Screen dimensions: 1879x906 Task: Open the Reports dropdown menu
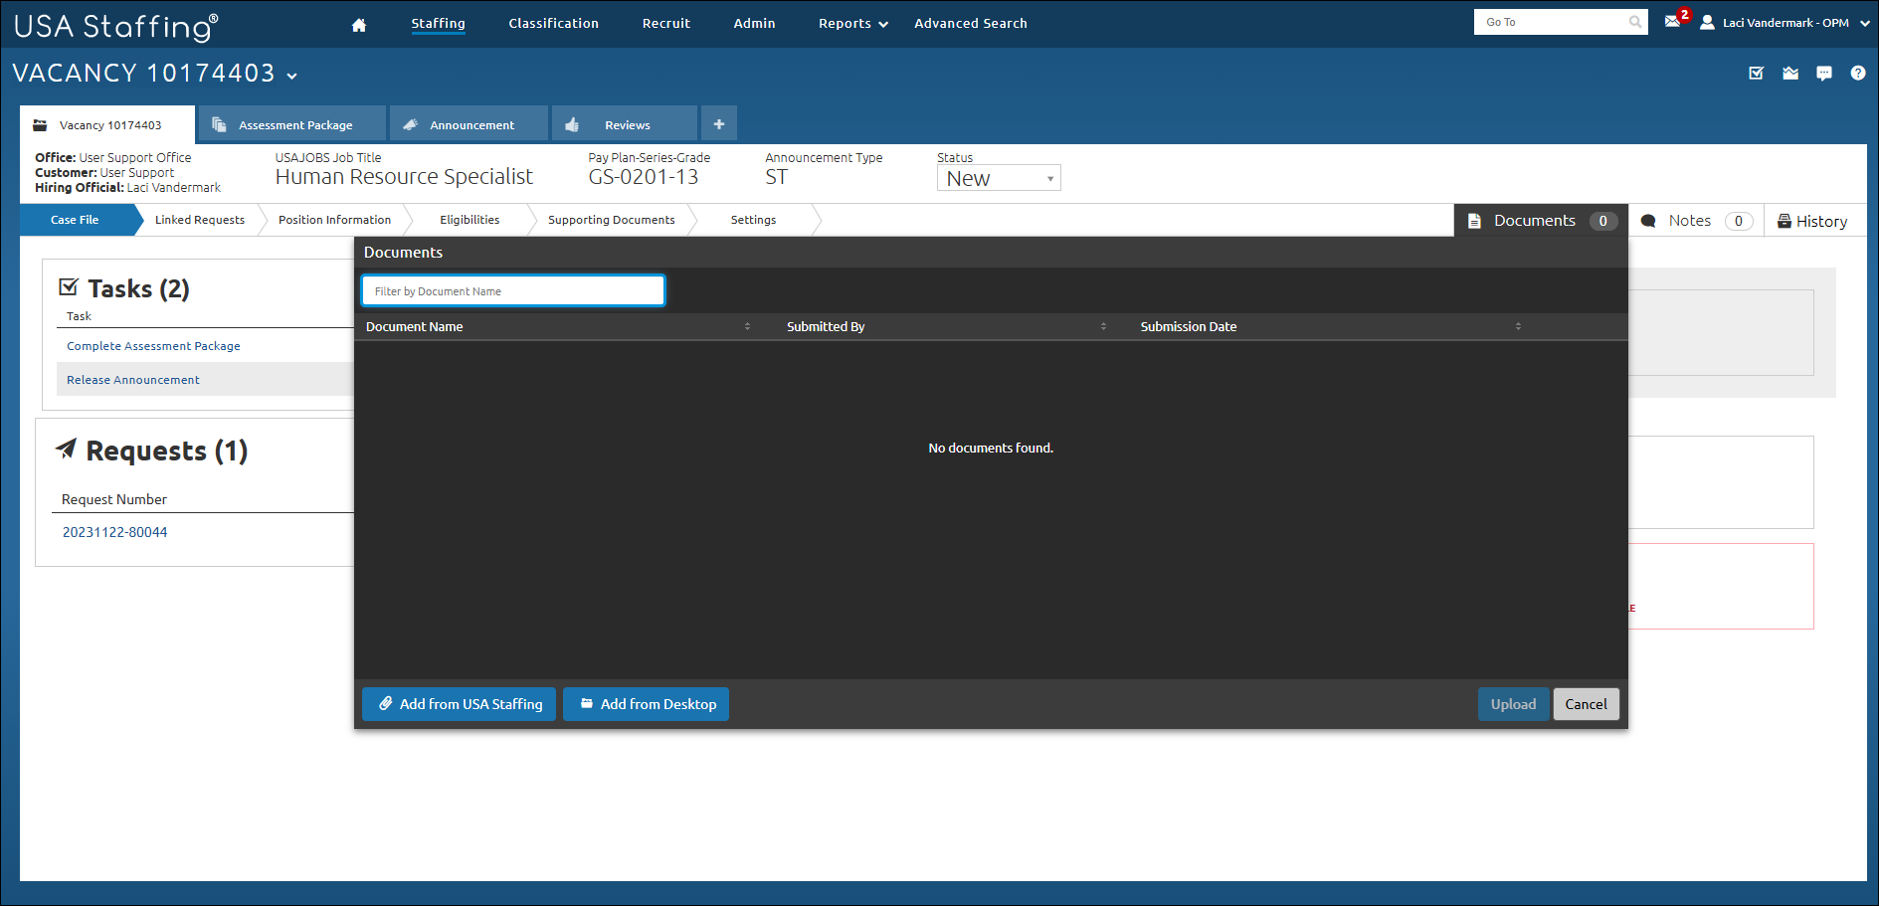853,24
